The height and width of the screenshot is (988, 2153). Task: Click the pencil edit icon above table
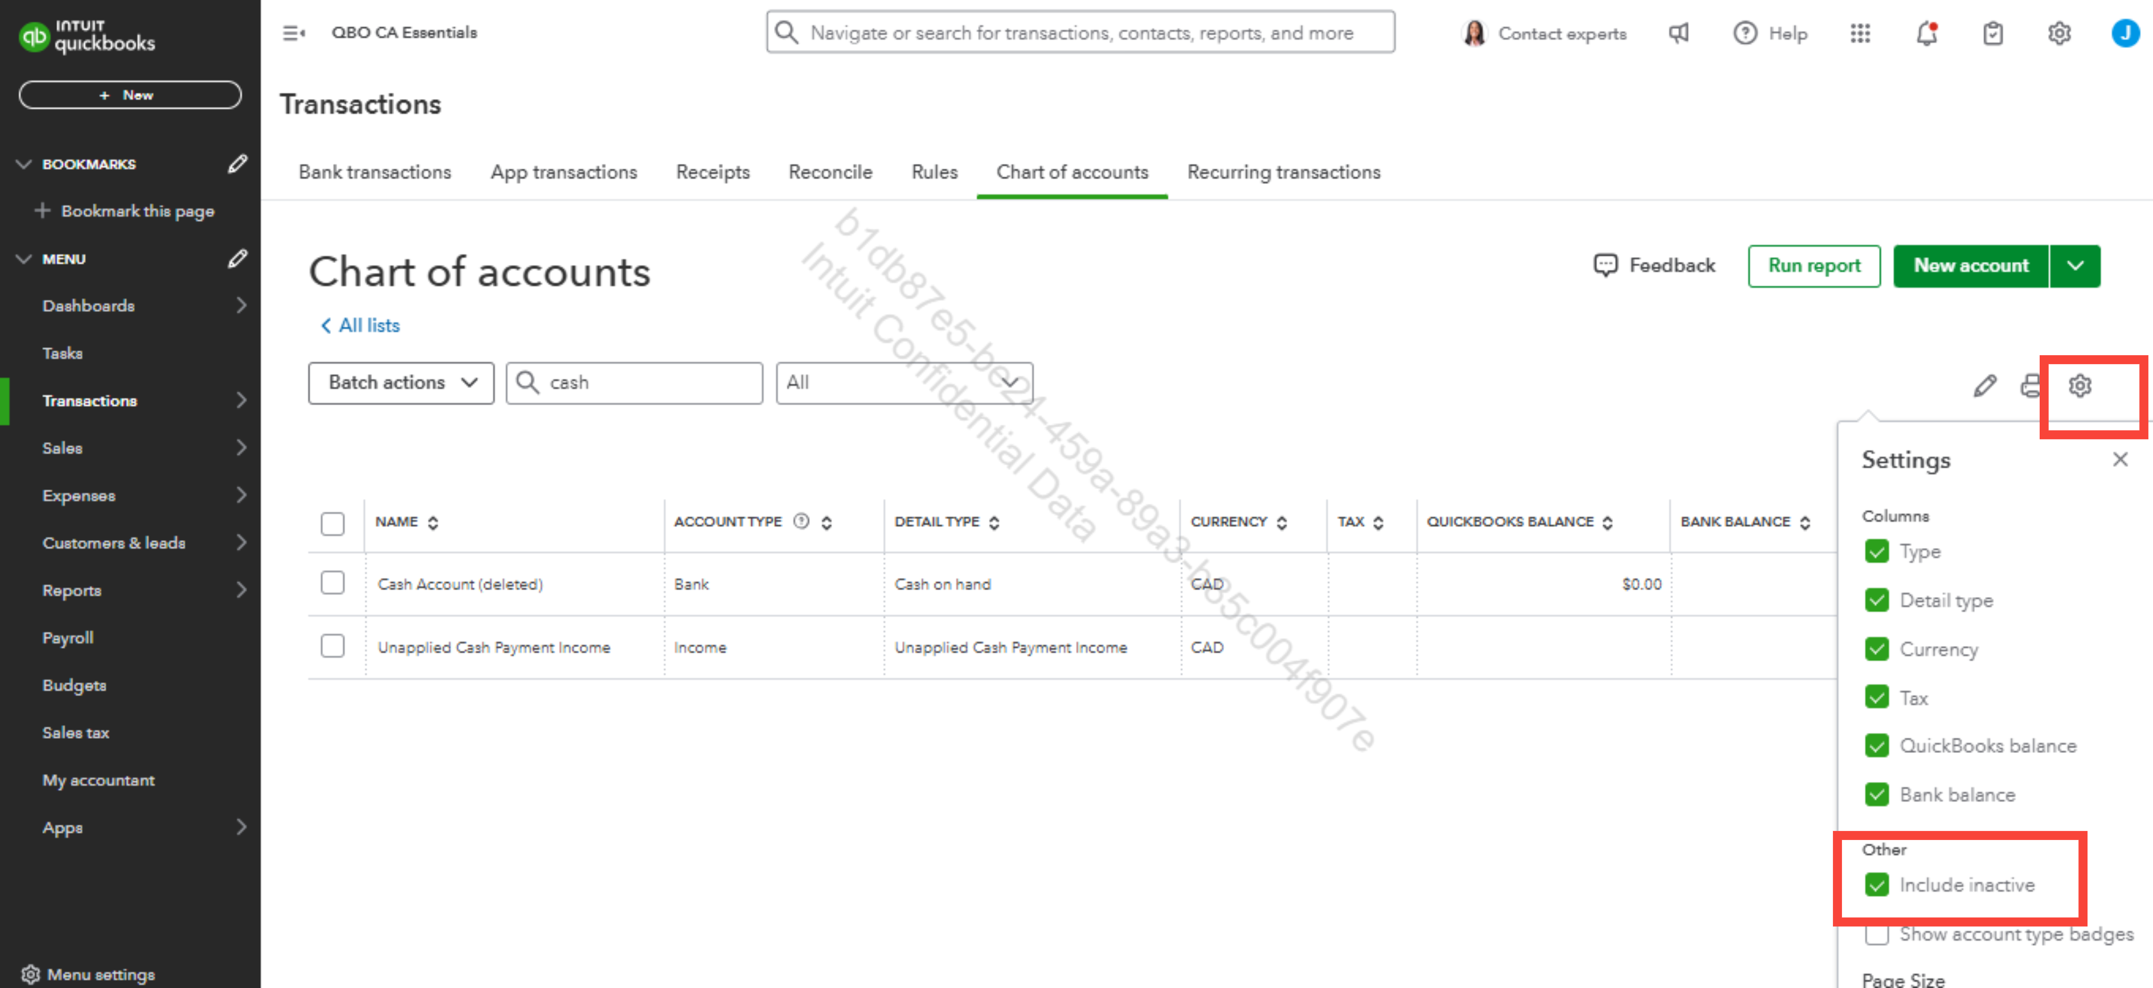pos(1984,385)
